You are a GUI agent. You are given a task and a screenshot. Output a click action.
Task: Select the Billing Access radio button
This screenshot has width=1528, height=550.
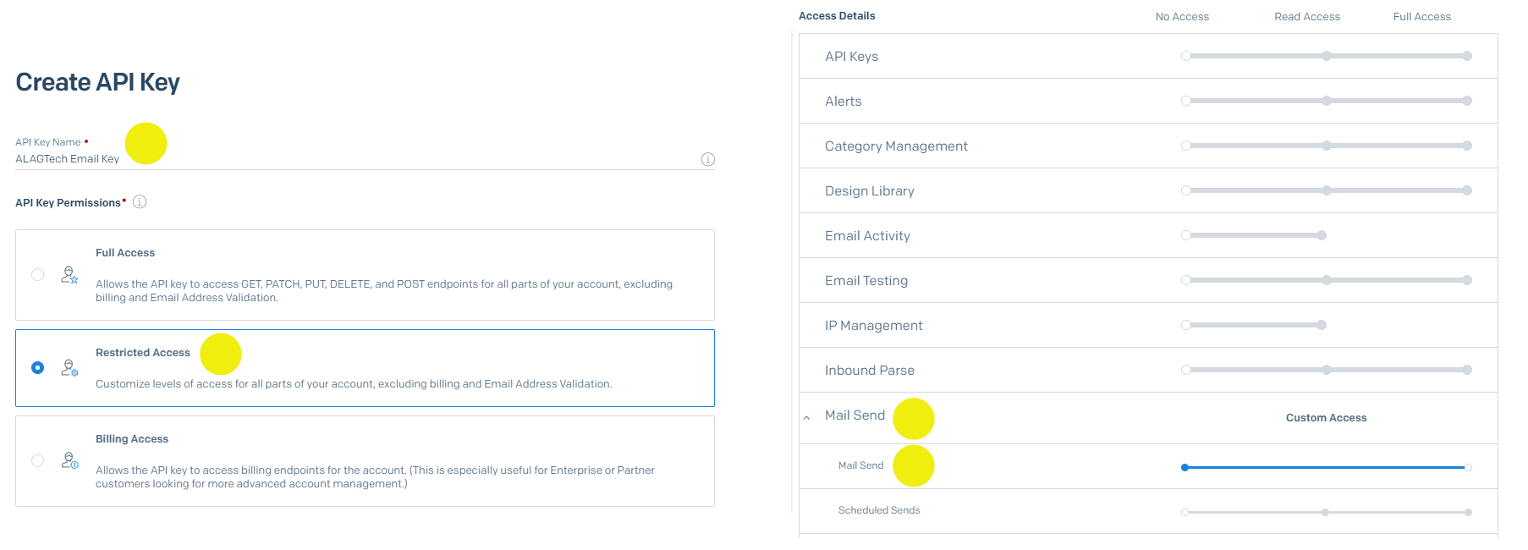37,460
